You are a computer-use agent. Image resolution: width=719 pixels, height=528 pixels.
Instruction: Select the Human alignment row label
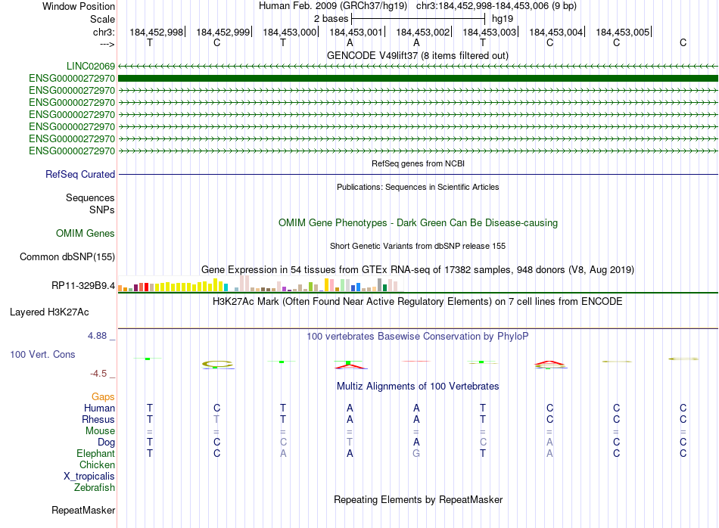click(99, 408)
